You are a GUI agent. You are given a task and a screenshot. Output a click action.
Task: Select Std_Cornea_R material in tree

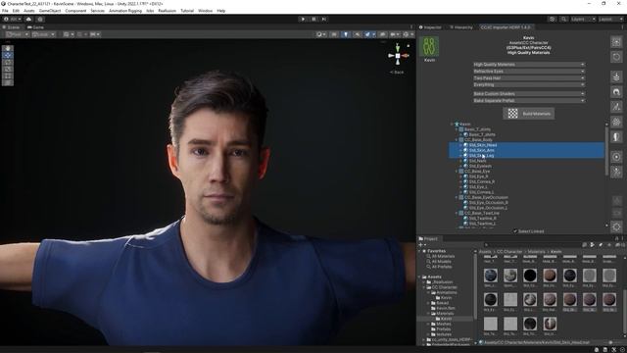pos(482,181)
